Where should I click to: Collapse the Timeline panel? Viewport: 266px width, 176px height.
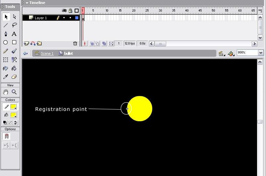(x=27, y=3)
